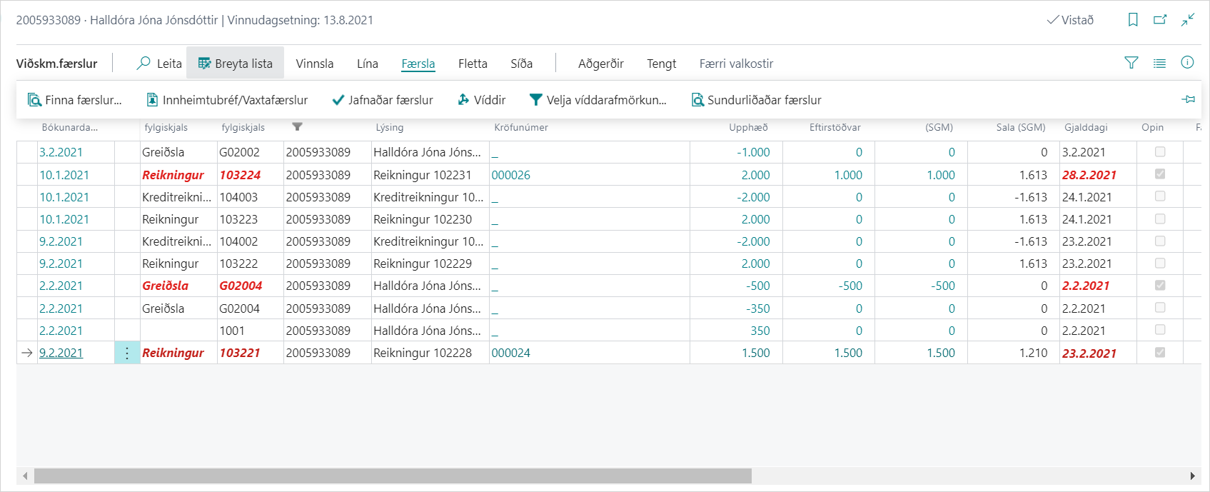
Task: Open the Aðgerðir menu
Action: pos(600,64)
